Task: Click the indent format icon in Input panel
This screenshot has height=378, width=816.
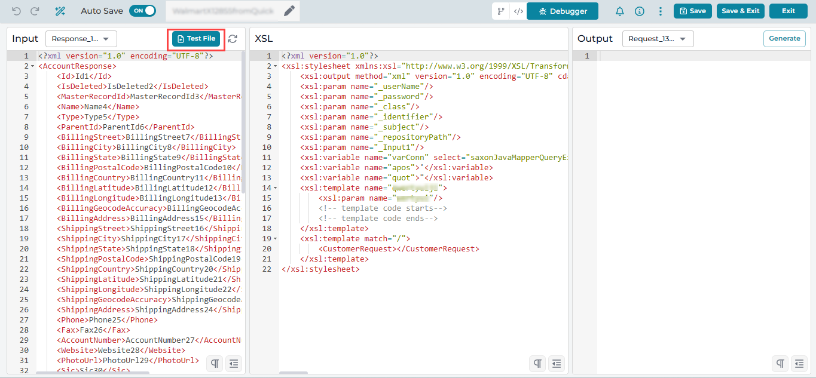Action: point(234,363)
